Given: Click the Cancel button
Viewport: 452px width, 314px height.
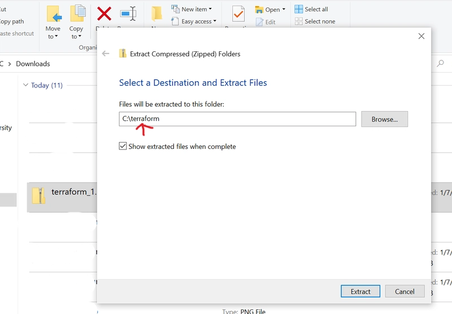Looking at the screenshot, I should pos(405,291).
